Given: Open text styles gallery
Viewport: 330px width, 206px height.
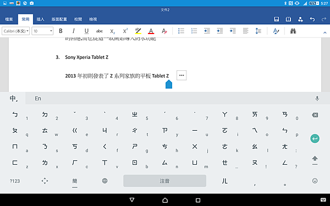Looking at the screenshot, I should [x=276, y=31].
